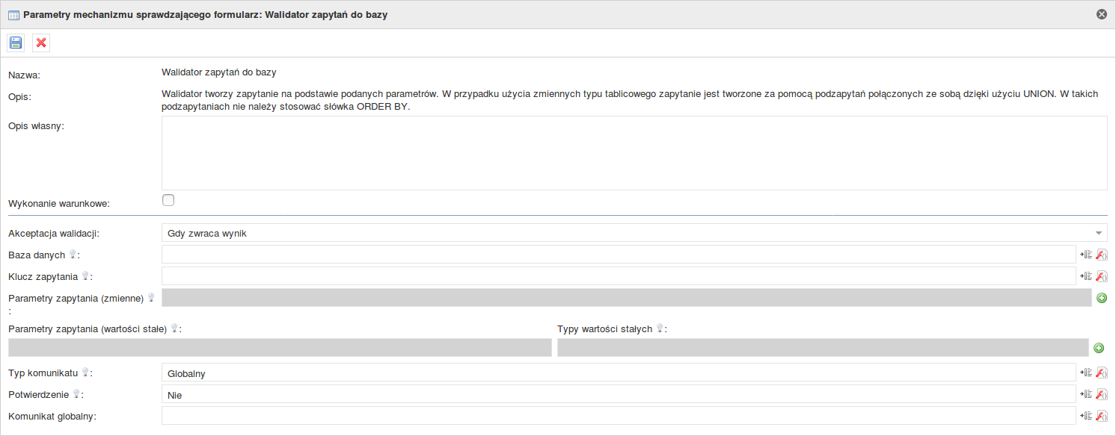Open function editor icon for Typ komunikatu
This screenshot has width=1116, height=436.
pyautogui.click(x=1101, y=373)
